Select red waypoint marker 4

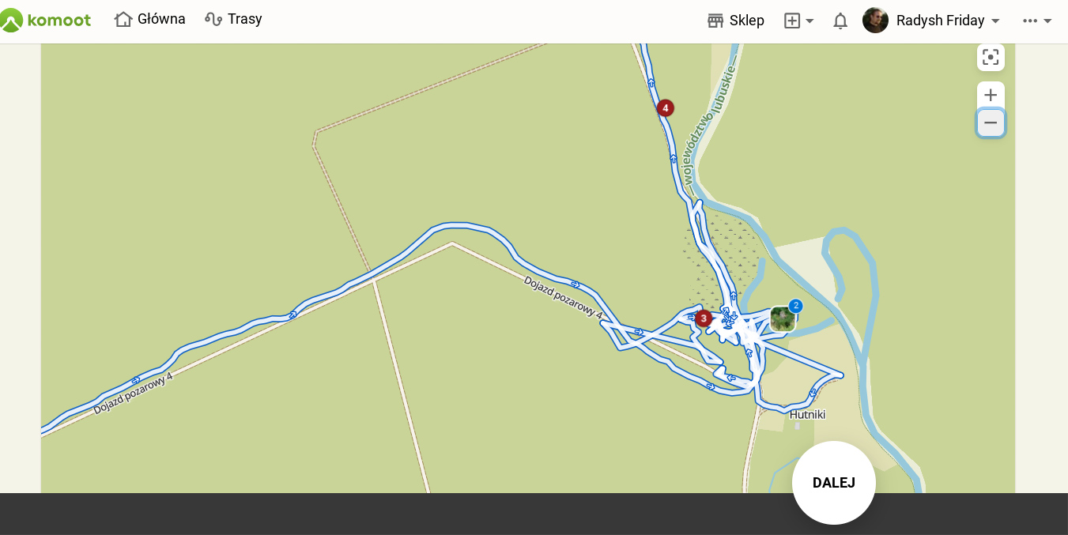coord(666,108)
